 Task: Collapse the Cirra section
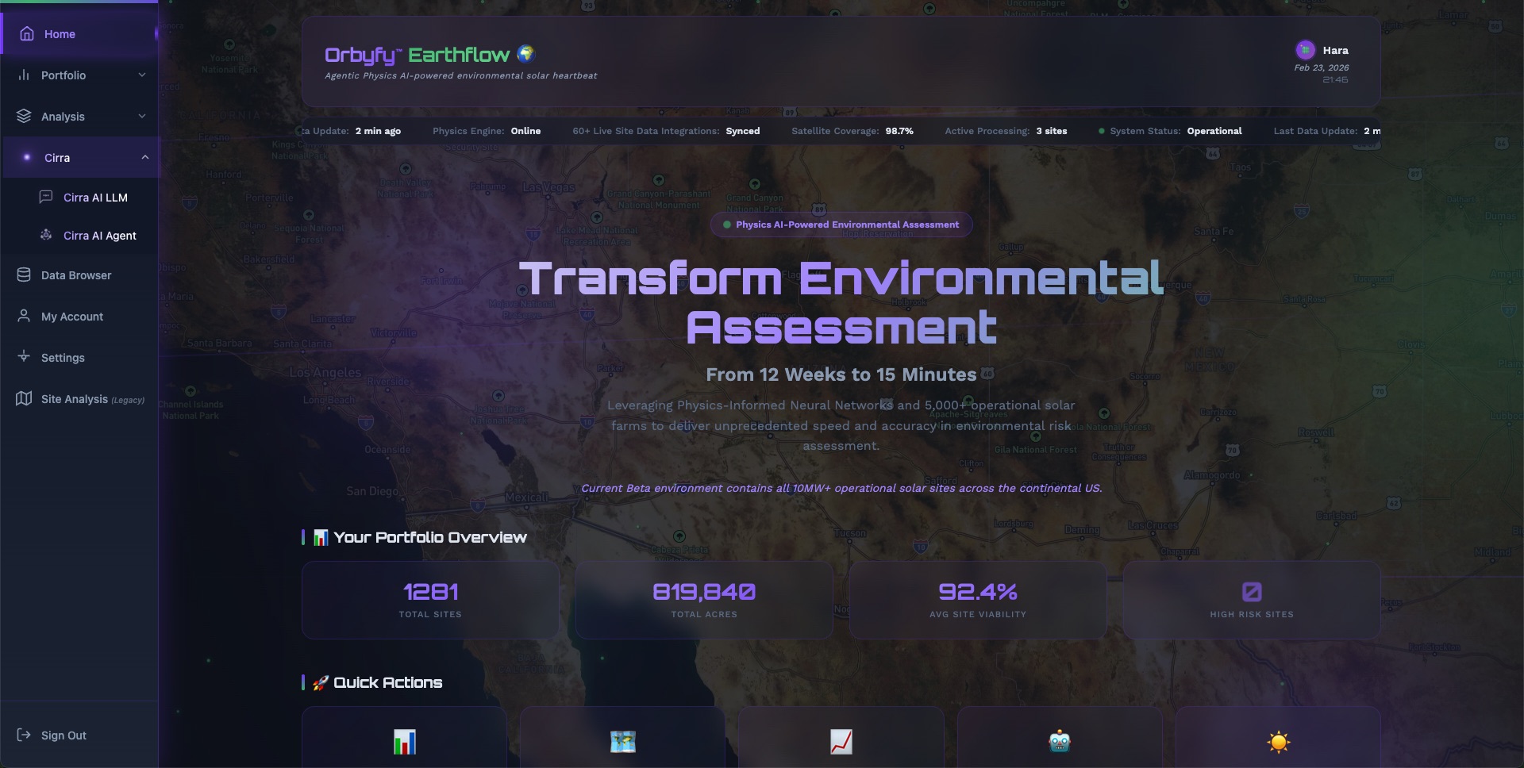[x=79, y=157]
